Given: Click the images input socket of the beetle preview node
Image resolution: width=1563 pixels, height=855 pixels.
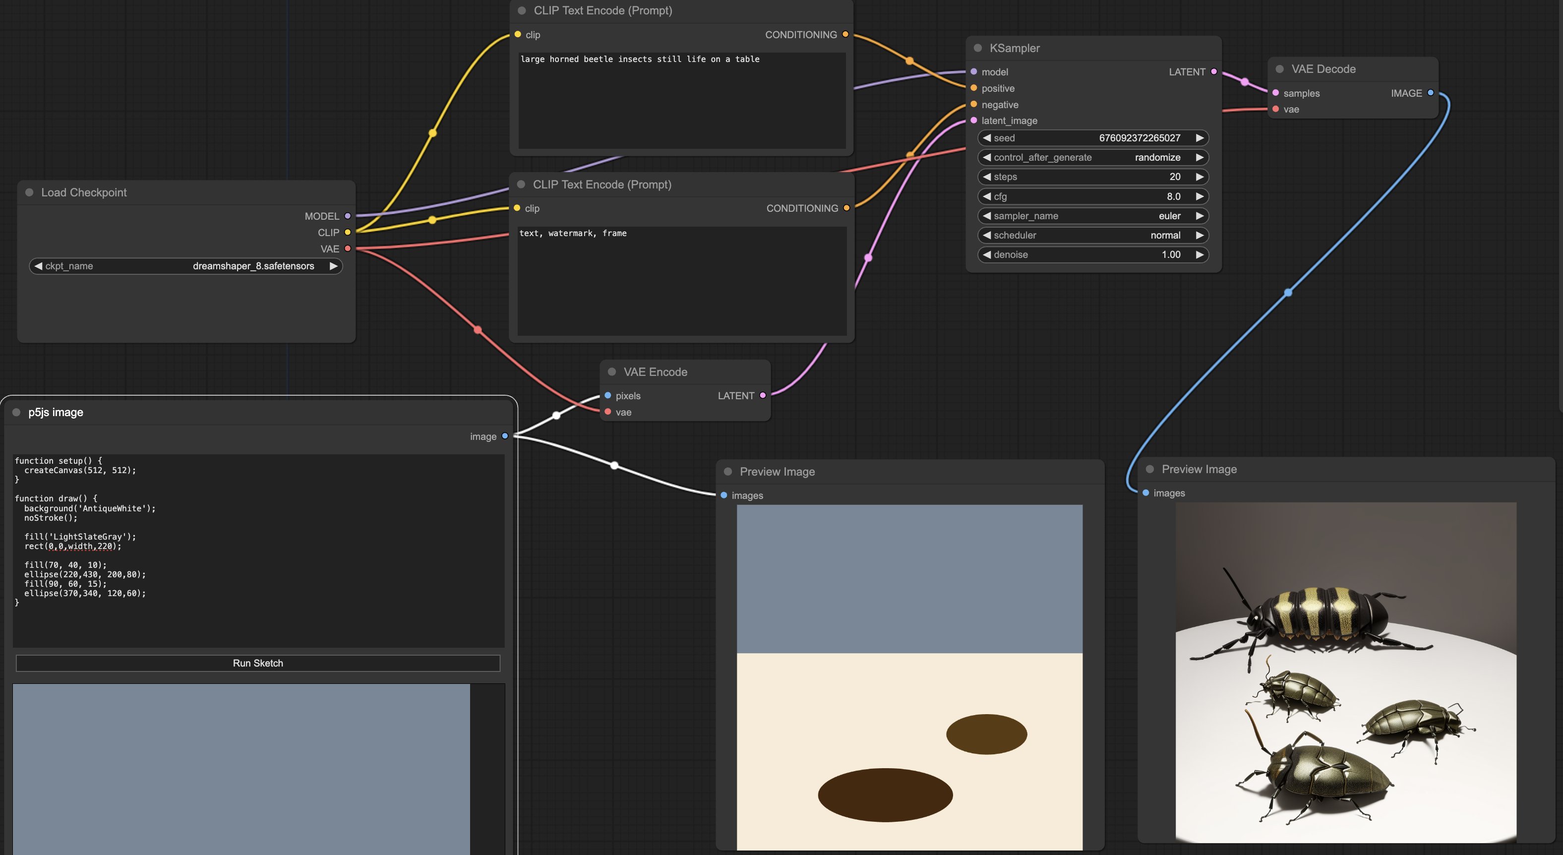Looking at the screenshot, I should click(1145, 493).
